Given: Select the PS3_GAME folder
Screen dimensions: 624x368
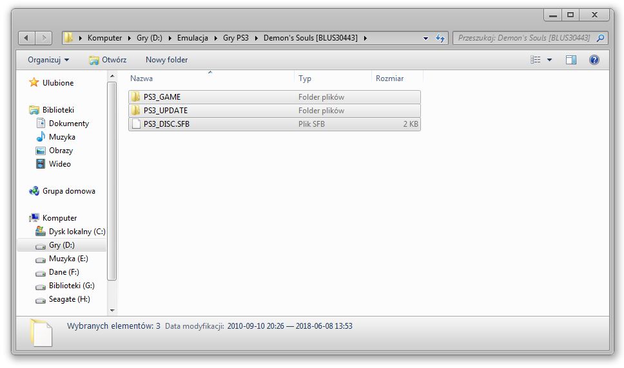Looking at the screenshot, I should coord(274,97).
